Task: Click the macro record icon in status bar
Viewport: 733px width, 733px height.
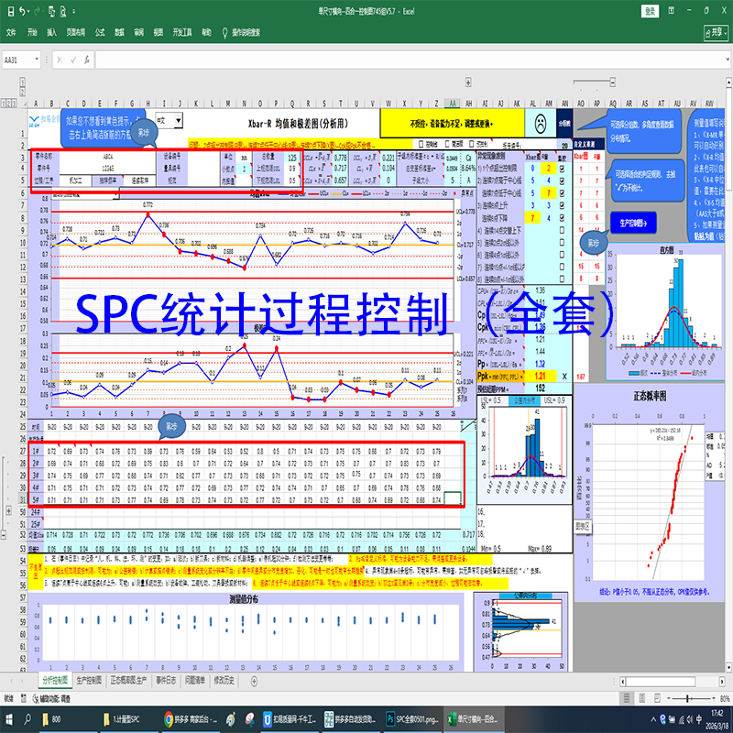Action: coord(24,698)
